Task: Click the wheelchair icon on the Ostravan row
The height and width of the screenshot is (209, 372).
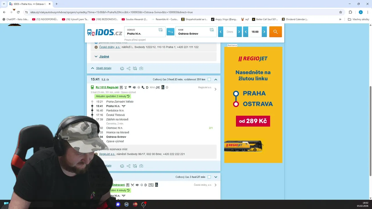Action: pos(156,185)
